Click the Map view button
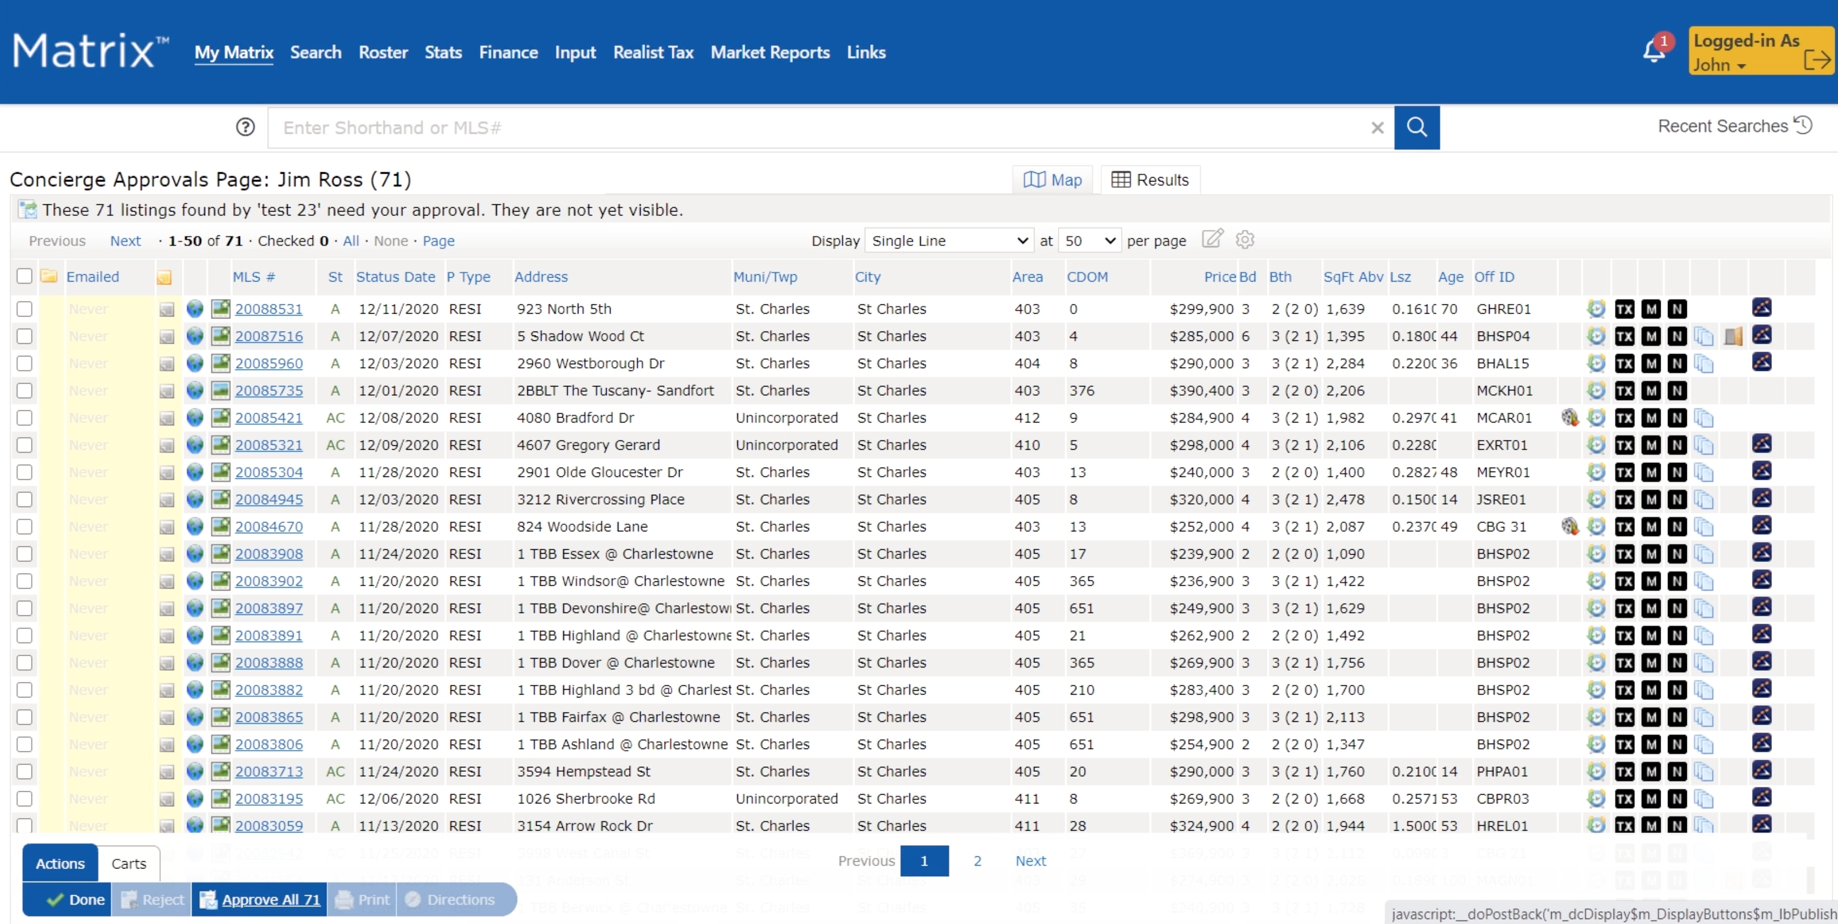 1053,179
